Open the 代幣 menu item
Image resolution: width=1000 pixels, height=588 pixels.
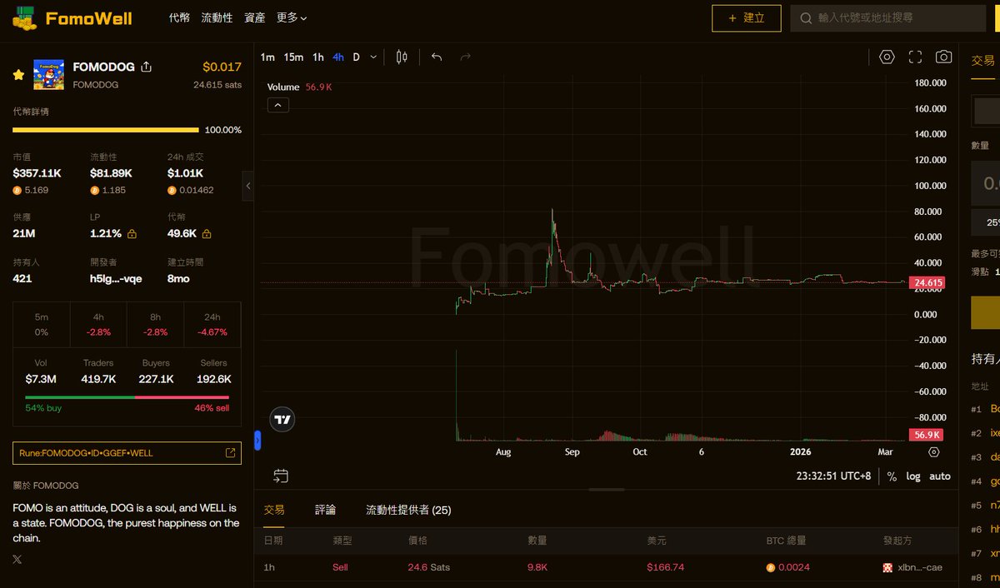pos(179,17)
